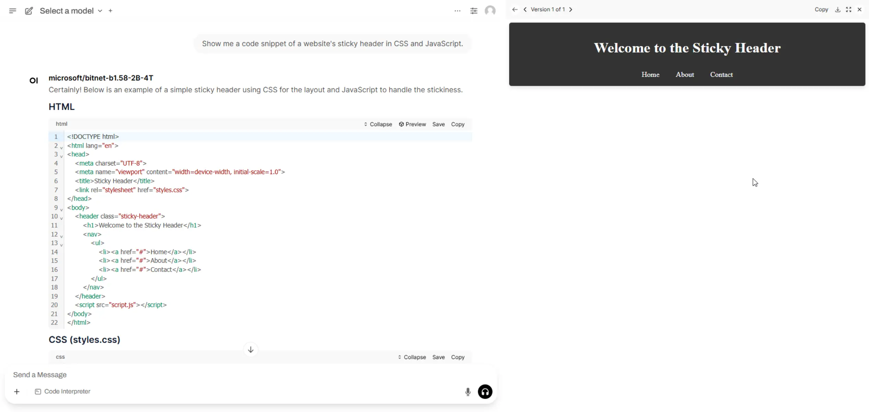Expand preview to fullscreen
The width and height of the screenshot is (869, 412).
coord(848,10)
